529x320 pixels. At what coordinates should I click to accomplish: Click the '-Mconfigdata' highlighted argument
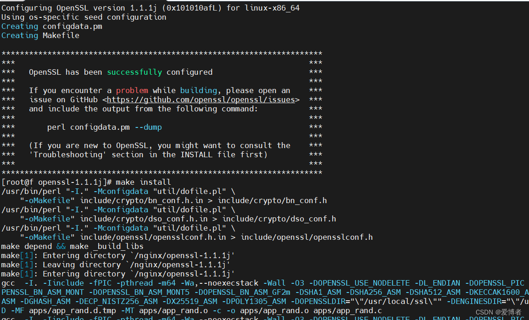pyautogui.click(x=120, y=191)
